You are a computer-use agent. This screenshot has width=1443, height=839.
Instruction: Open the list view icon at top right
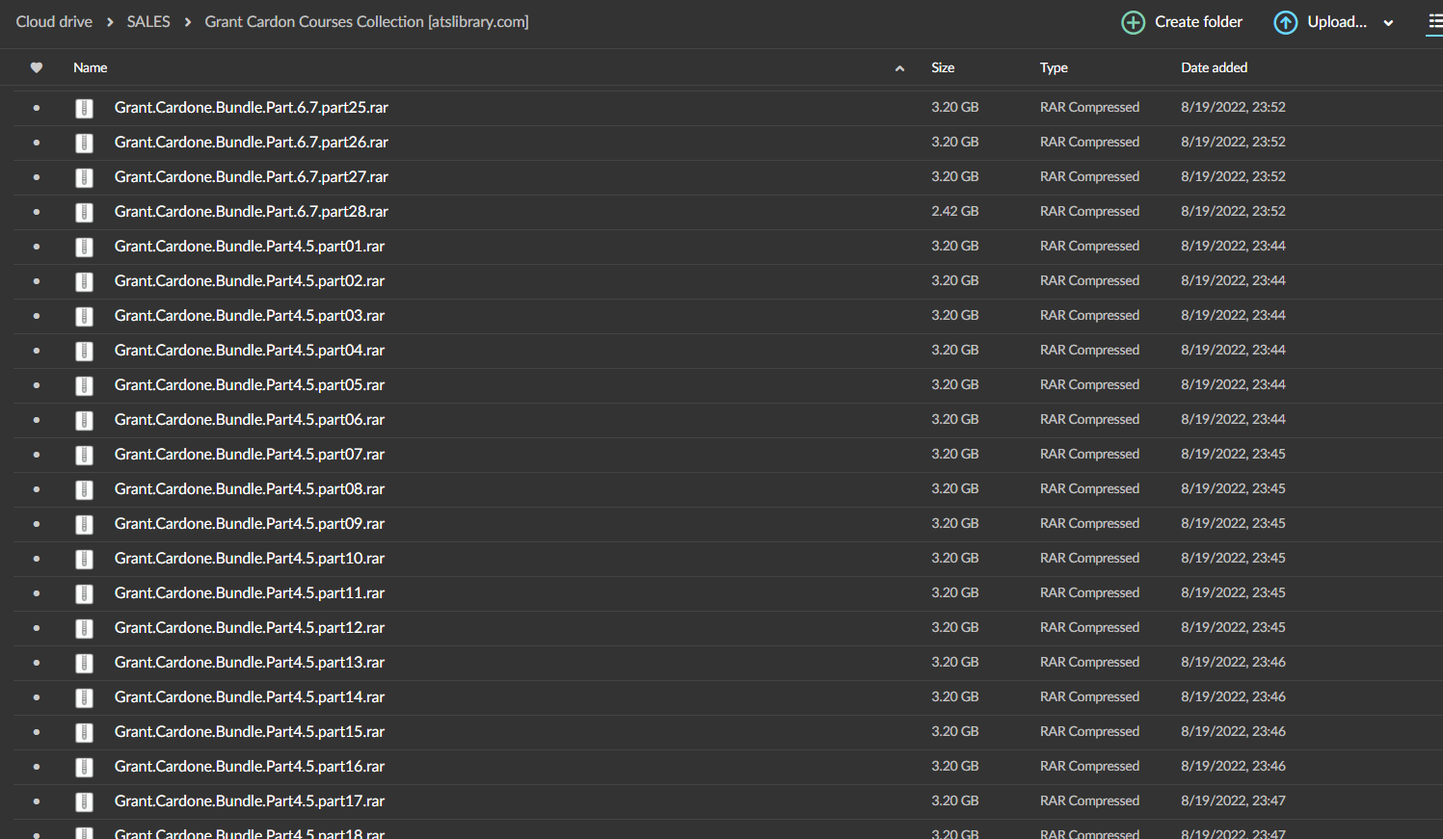1435,21
